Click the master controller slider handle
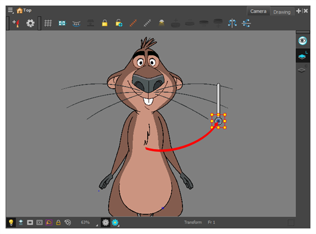The width and height of the screenshot is (316, 234). point(218,121)
